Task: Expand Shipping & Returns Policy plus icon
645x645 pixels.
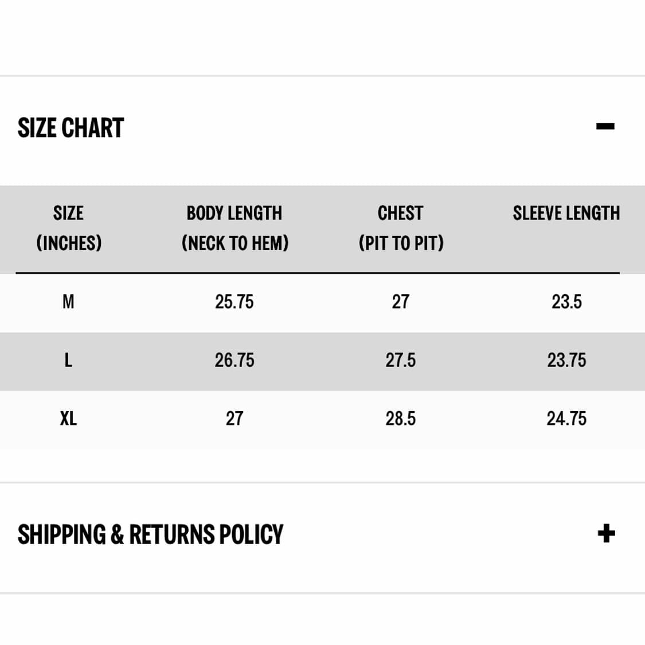Action: 606,534
